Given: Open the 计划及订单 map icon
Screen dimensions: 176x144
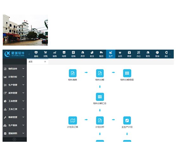Looking at the screenshot, I should coord(73,121).
